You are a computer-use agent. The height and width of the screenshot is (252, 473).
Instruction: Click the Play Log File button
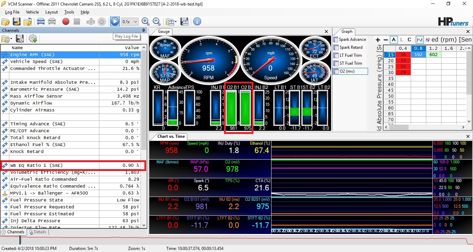(115, 21)
